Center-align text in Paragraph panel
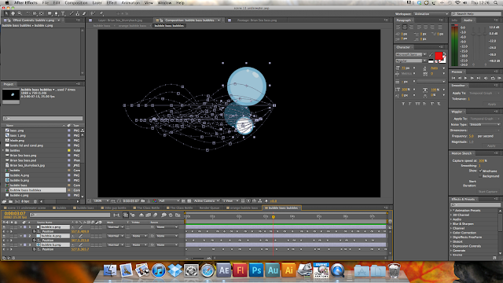 (405, 28)
